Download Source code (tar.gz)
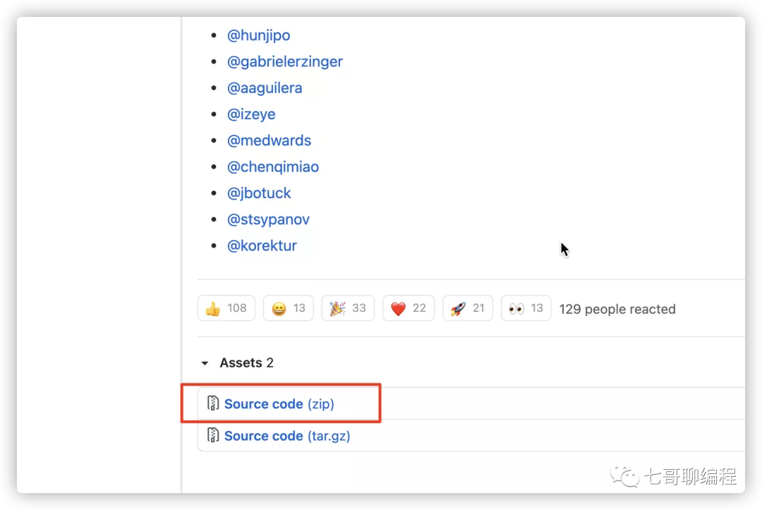 tap(287, 436)
